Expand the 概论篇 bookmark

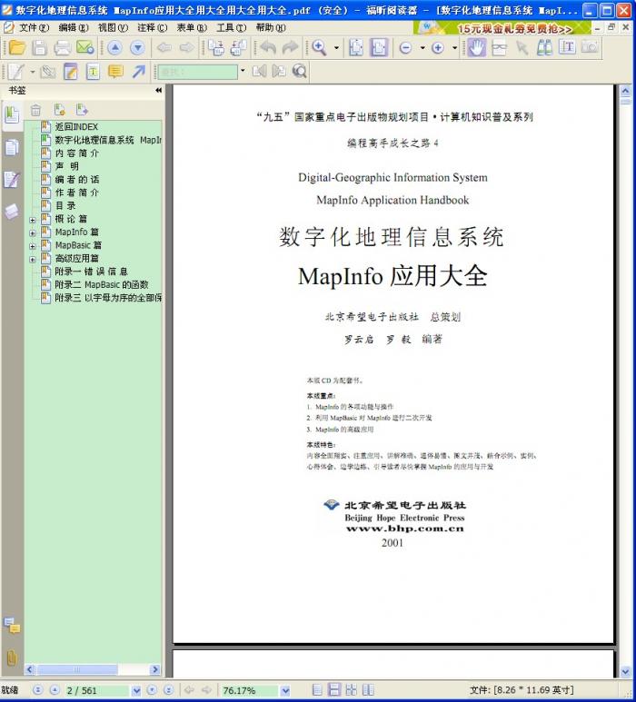pos(33,220)
